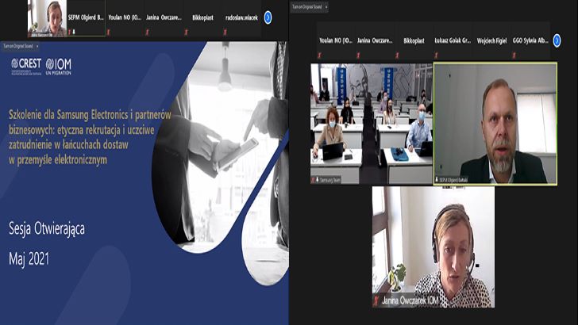Viewport: 578px width, 325px height.
Task: Turn on Original Sound in right window
Action: pyautogui.click(x=307, y=7)
